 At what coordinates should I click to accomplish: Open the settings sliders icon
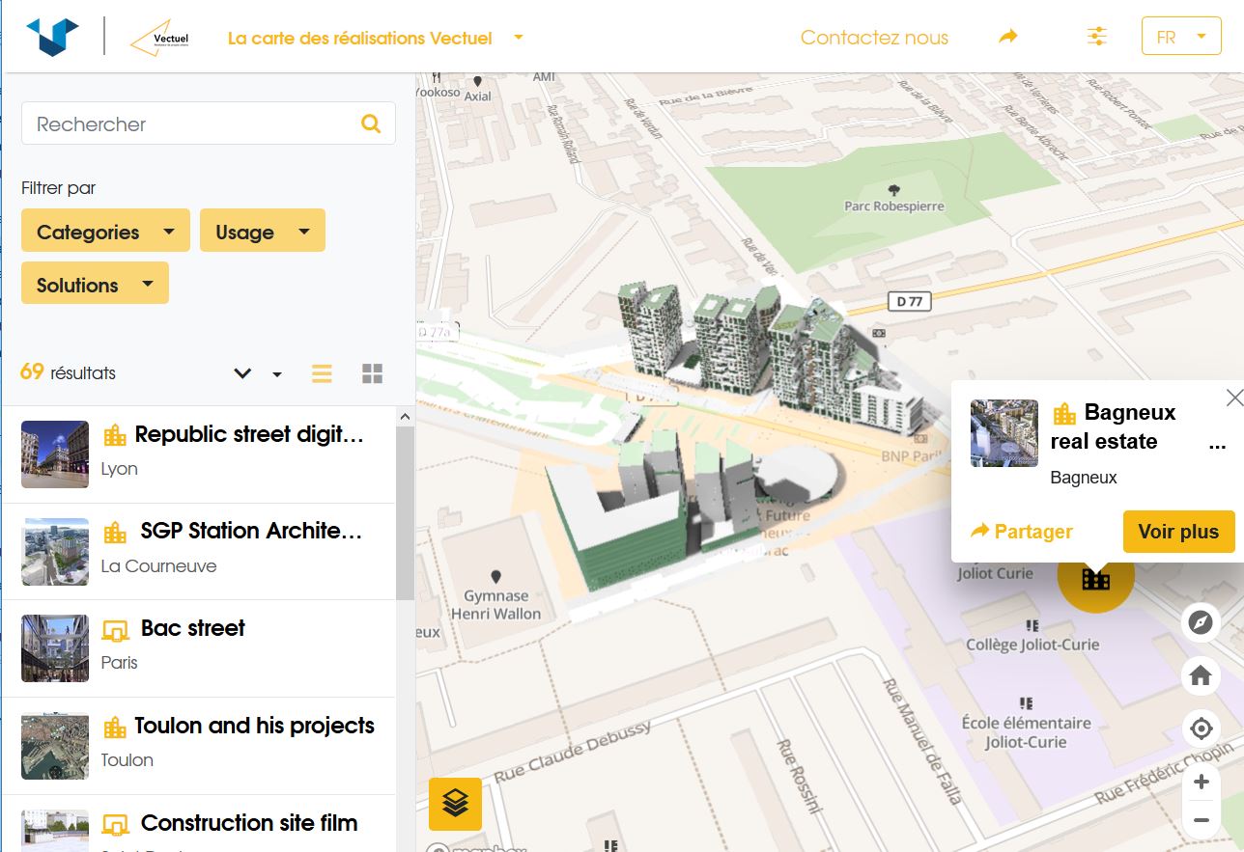click(1097, 37)
